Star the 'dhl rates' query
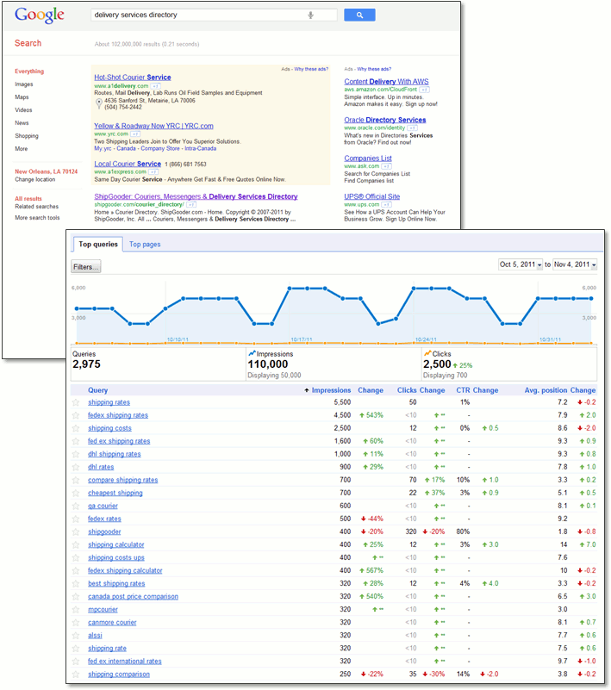611x690 pixels. click(x=76, y=467)
